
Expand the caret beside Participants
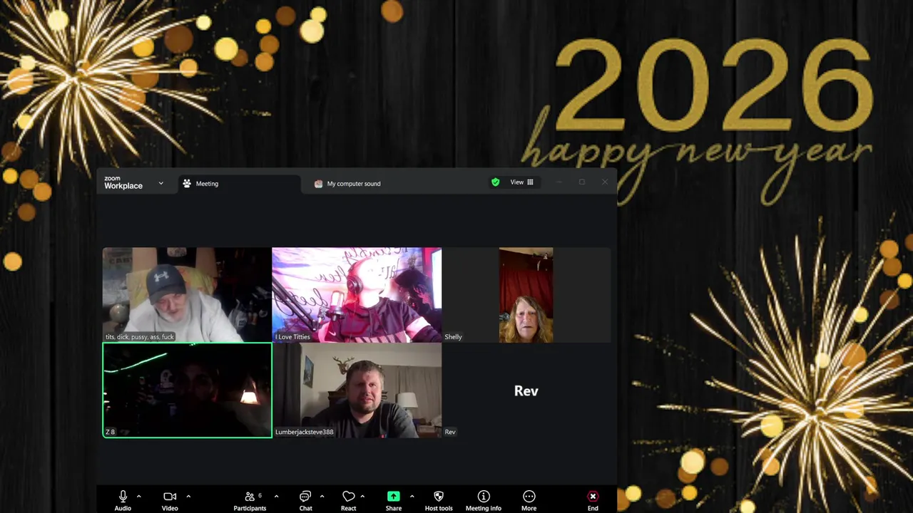tap(276, 497)
